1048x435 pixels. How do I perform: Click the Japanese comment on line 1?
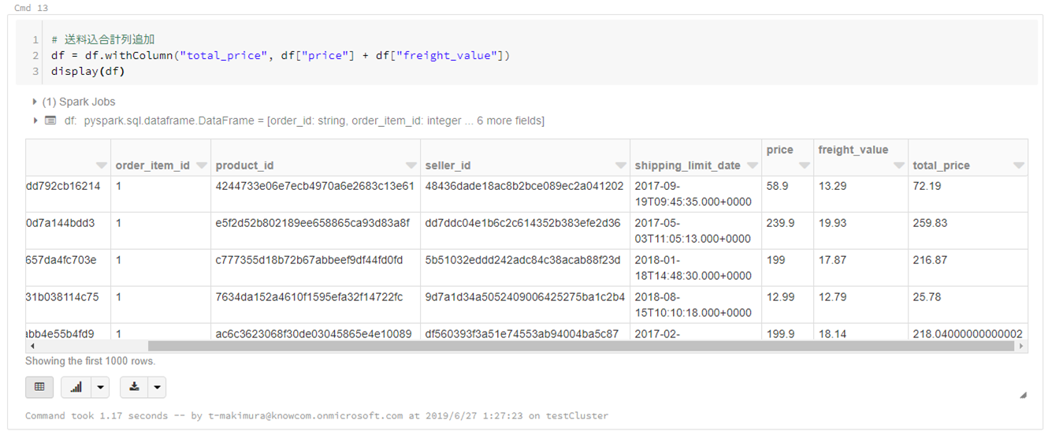coord(102,39)
